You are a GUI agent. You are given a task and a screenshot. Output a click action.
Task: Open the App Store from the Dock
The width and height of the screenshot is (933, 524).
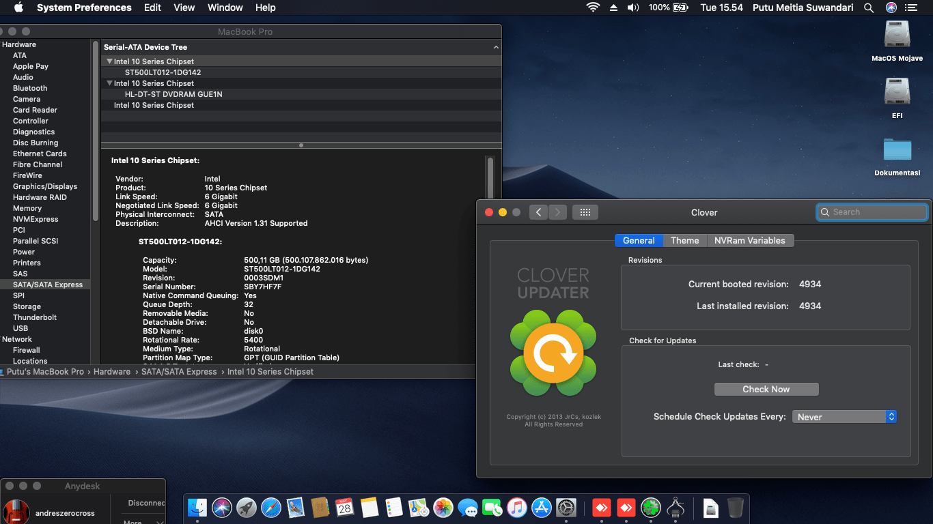(x=542, y=508)
